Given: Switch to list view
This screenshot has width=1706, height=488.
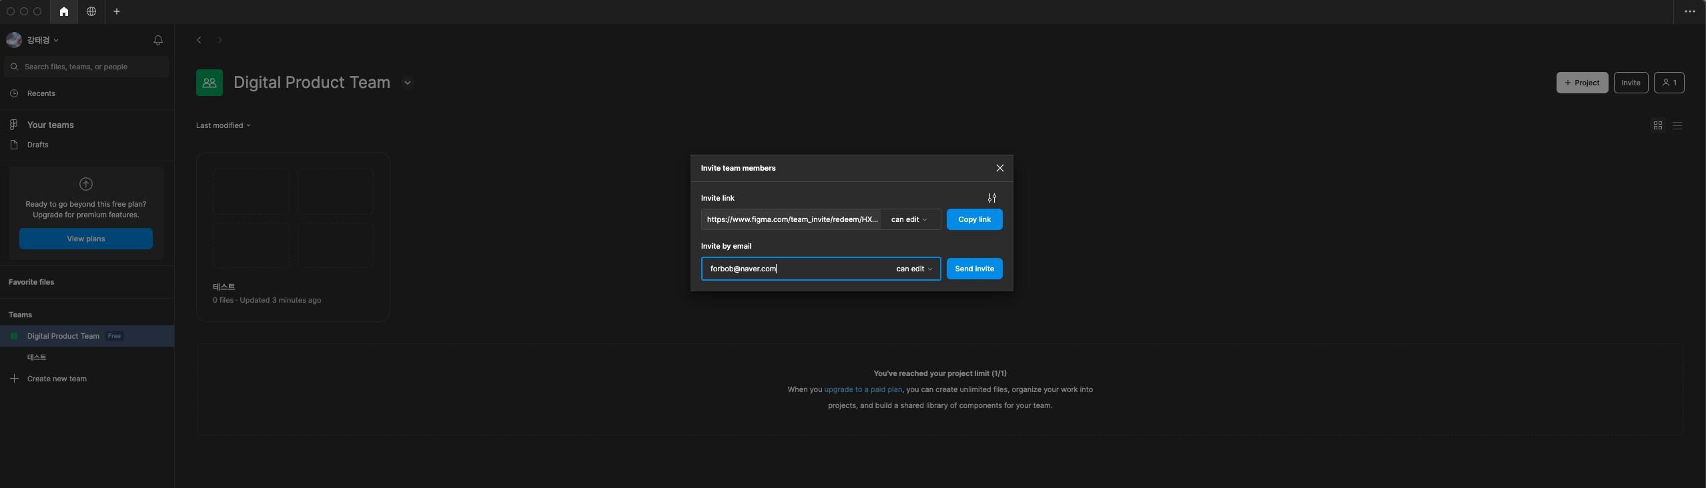Looking at the screenshot, I should [1677, 125].
